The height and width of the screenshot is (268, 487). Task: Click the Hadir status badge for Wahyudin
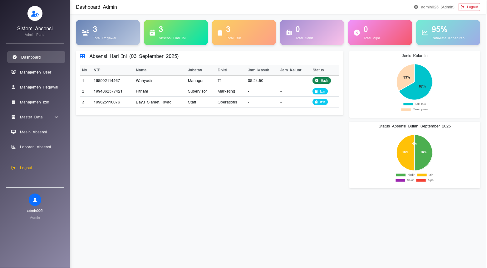(x=322, y=81)
